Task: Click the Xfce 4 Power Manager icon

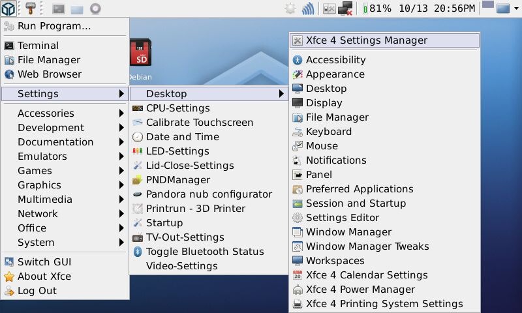Action: coord(298,290)
